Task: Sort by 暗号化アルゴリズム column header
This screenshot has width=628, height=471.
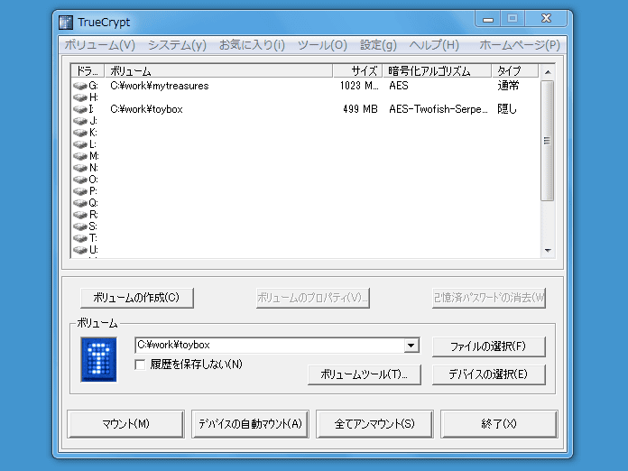Action: (437, 71)
